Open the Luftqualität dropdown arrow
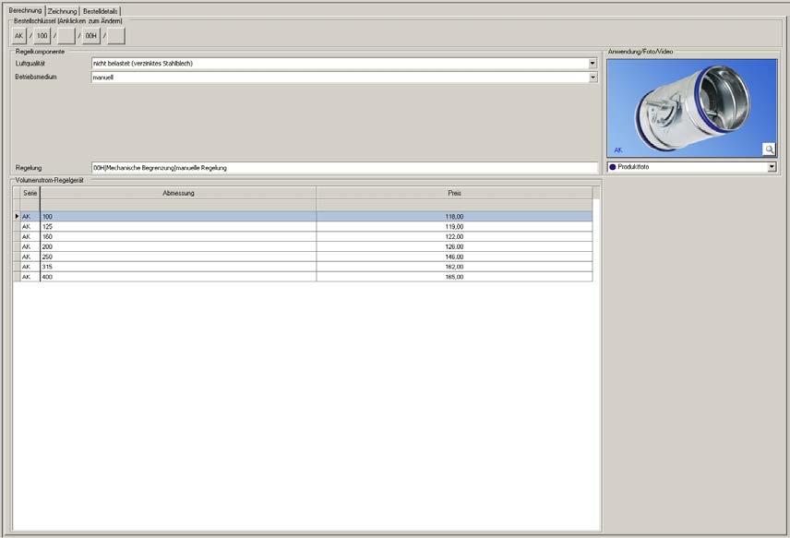The image size is (790, 538). 592,64
